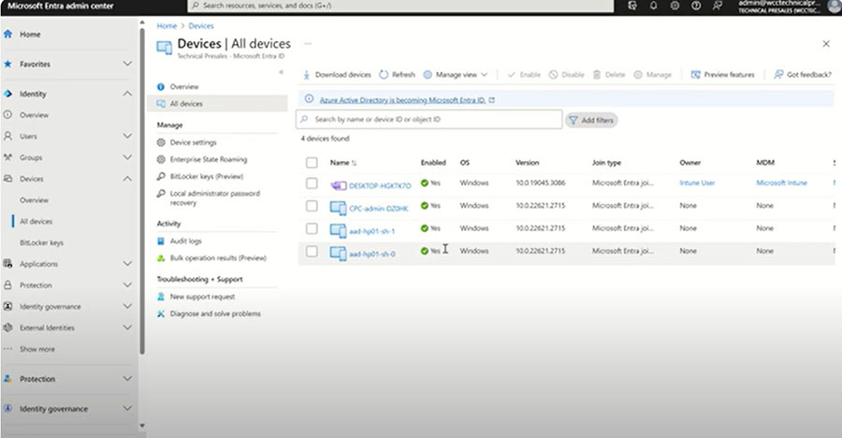Click the Protection lock icon under Identity
Viewport: 842px width, 438px height.
tap(8, 285)
